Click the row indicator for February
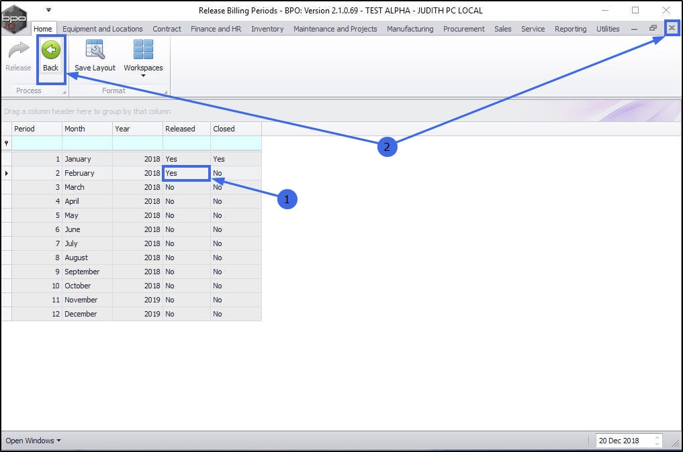The width and height of the screenshot is (683, 452). point(7,173)
